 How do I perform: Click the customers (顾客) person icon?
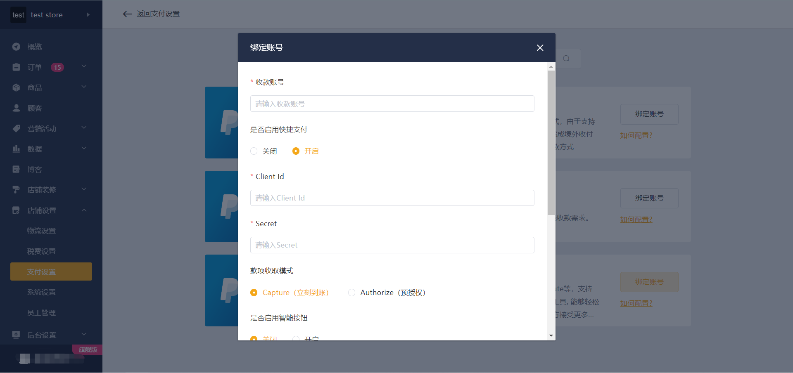16,108
